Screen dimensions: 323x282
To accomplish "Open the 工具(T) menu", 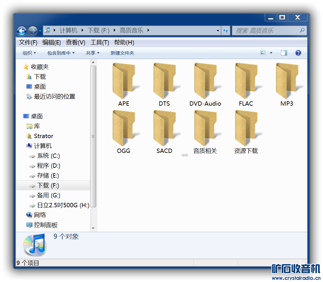I will pyautogui.click(x=99, y=43).
